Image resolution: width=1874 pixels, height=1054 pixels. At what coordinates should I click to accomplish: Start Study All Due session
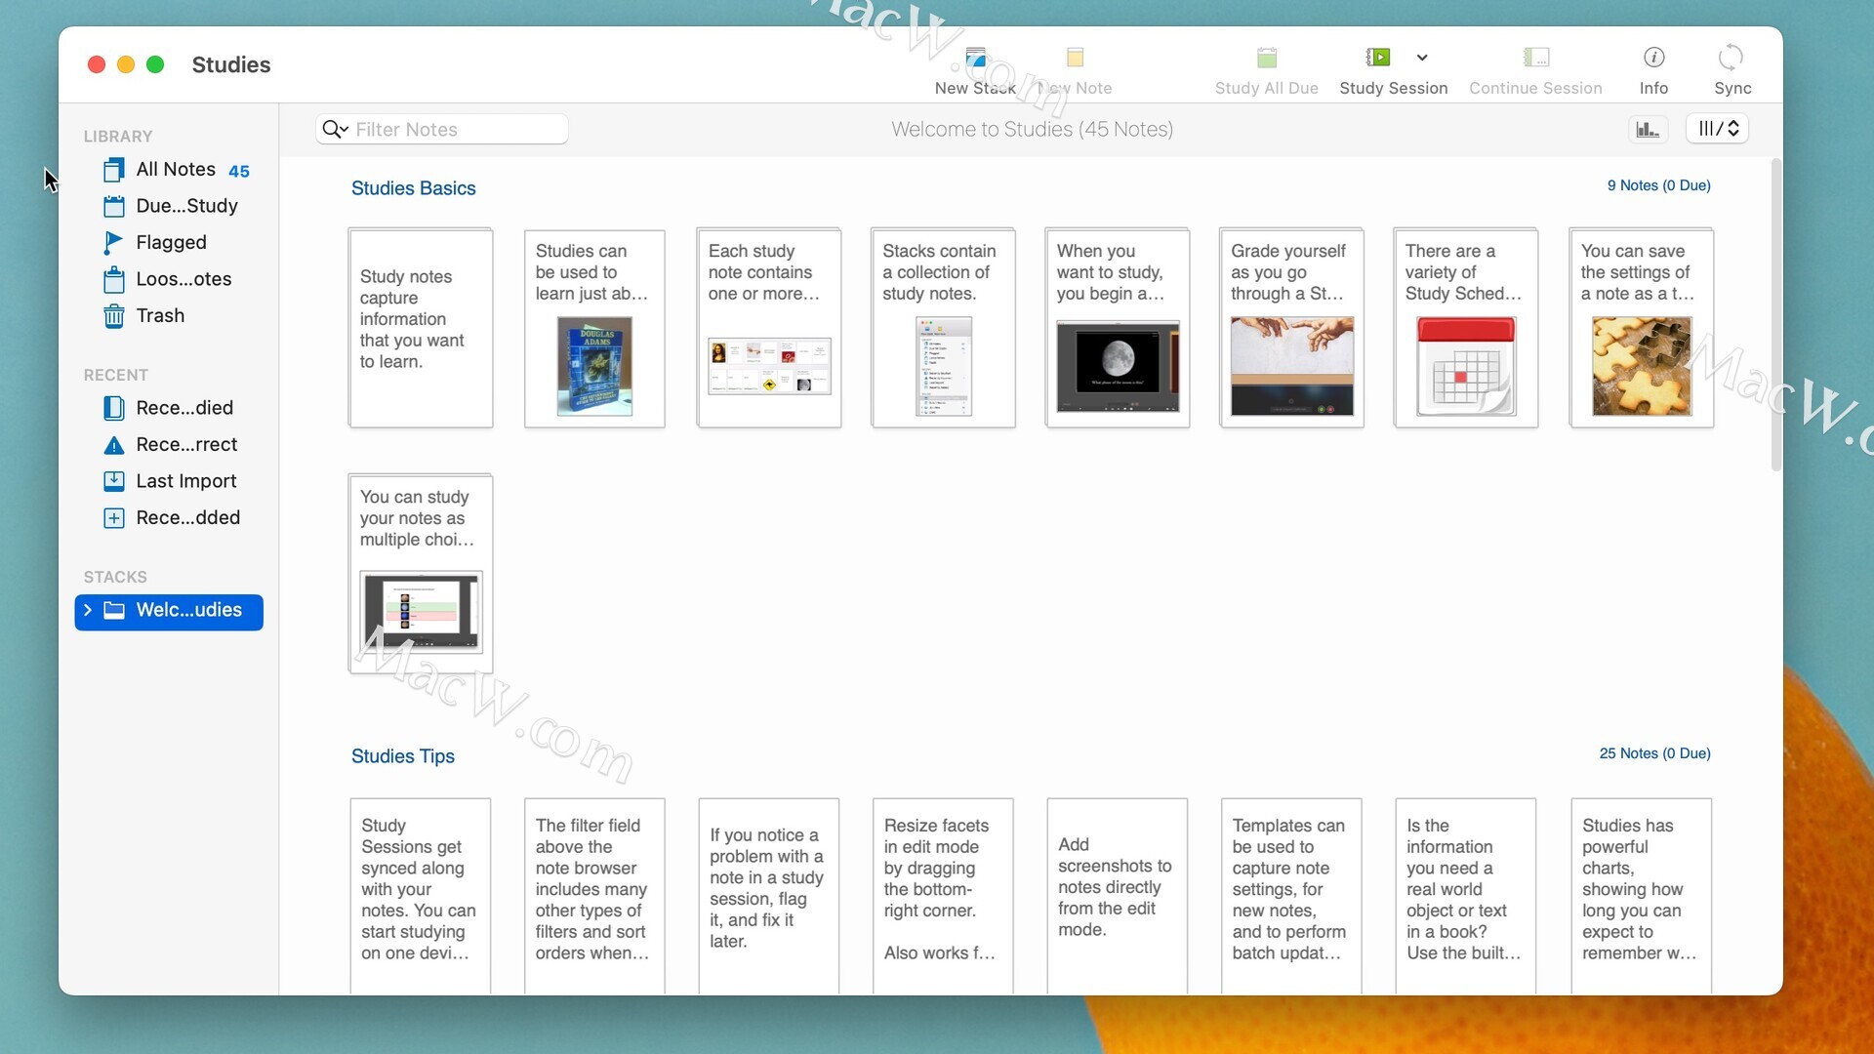point(1266,70)
